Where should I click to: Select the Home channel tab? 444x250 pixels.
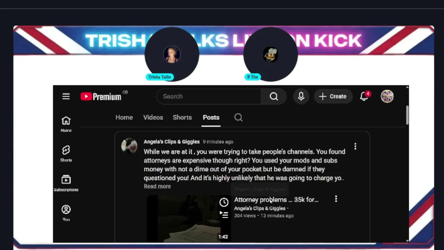124,117
